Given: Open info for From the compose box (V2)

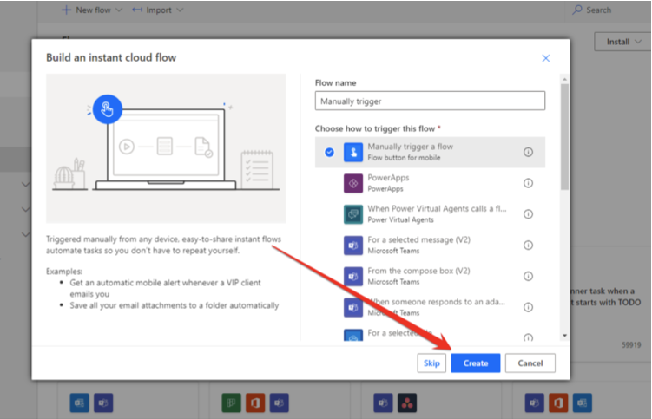Looking at the screenshot, I should pyautogui.click(x=528, y=277).
